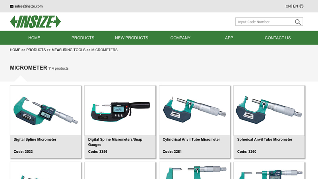Click Digital Spline Micrometer title

[35, 140]
